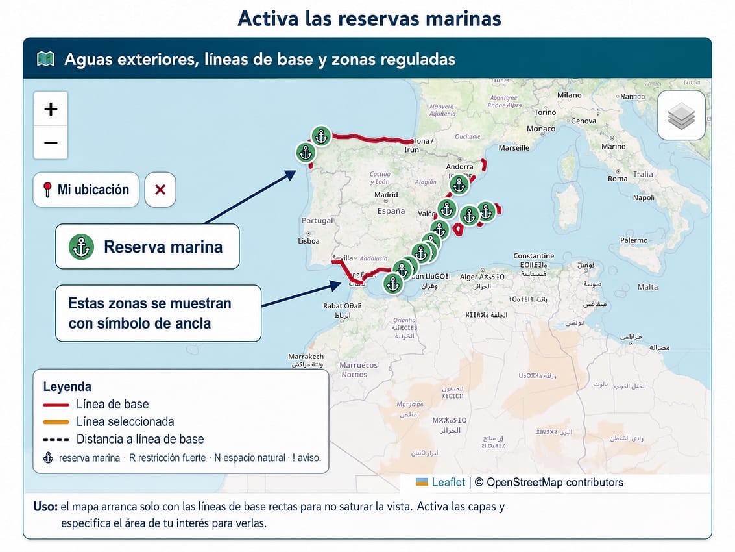Click the "Línea de base" legend text
Screen dimensions: 735x552
coord(112,404)
